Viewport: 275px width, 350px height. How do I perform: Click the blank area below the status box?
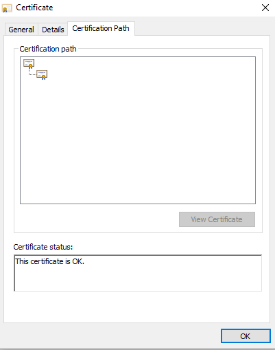tap(137, 307)
